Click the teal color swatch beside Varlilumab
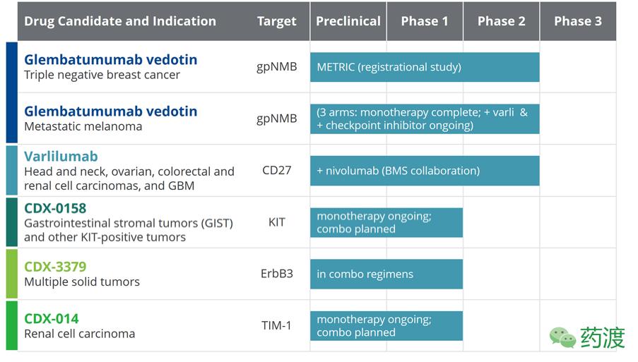The height and width of the screenshot is (362, 638). (x=11, y=170)
